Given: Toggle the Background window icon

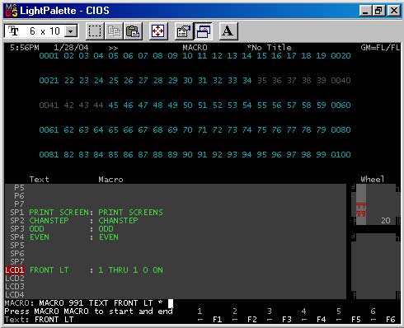Looking at the screenshot, I should (x=203, y=31).
